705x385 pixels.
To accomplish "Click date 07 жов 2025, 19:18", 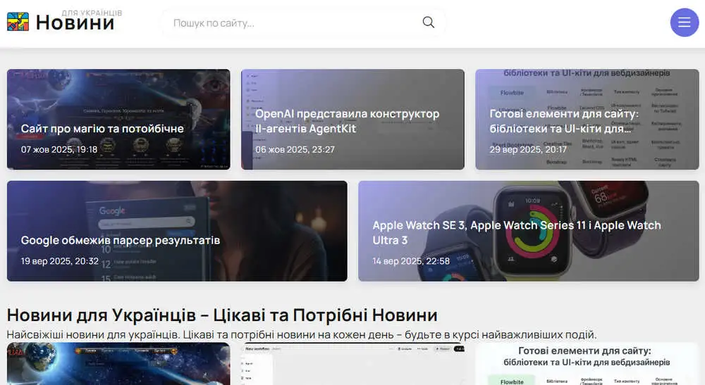I will [x=59, y=149].
